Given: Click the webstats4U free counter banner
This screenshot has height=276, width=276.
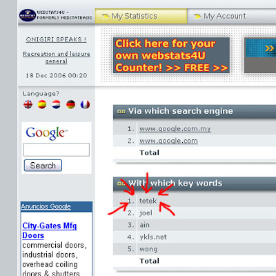Looking at the screenshot, I should (171, 55).
